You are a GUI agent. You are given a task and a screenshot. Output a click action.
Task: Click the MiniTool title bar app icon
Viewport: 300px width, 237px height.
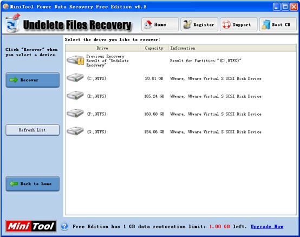coord(6,6)
